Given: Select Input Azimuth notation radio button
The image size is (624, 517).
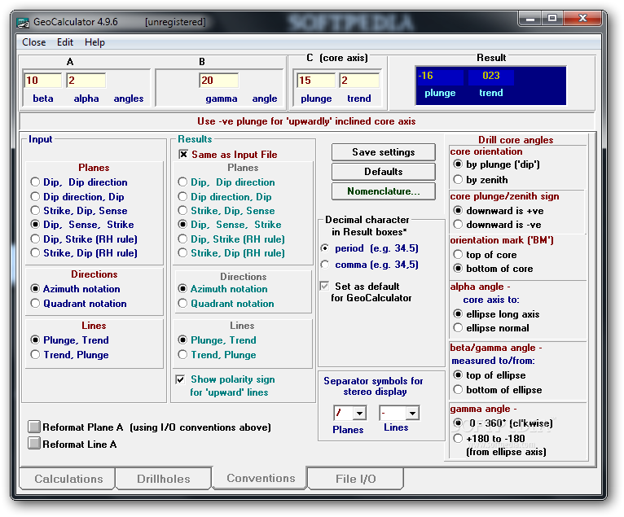Looking at the screenshot, I should pos(35,289).
